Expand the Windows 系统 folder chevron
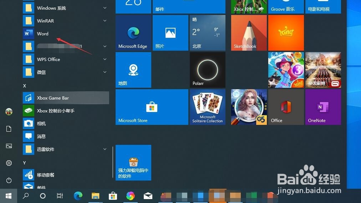Image resolution: width=361 pixels, height=203 pixels. (105, 8)
